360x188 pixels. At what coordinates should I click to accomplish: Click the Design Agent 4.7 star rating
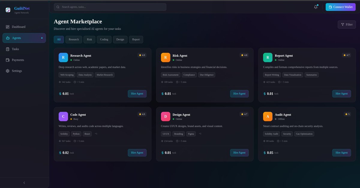[x=244, y=114]
